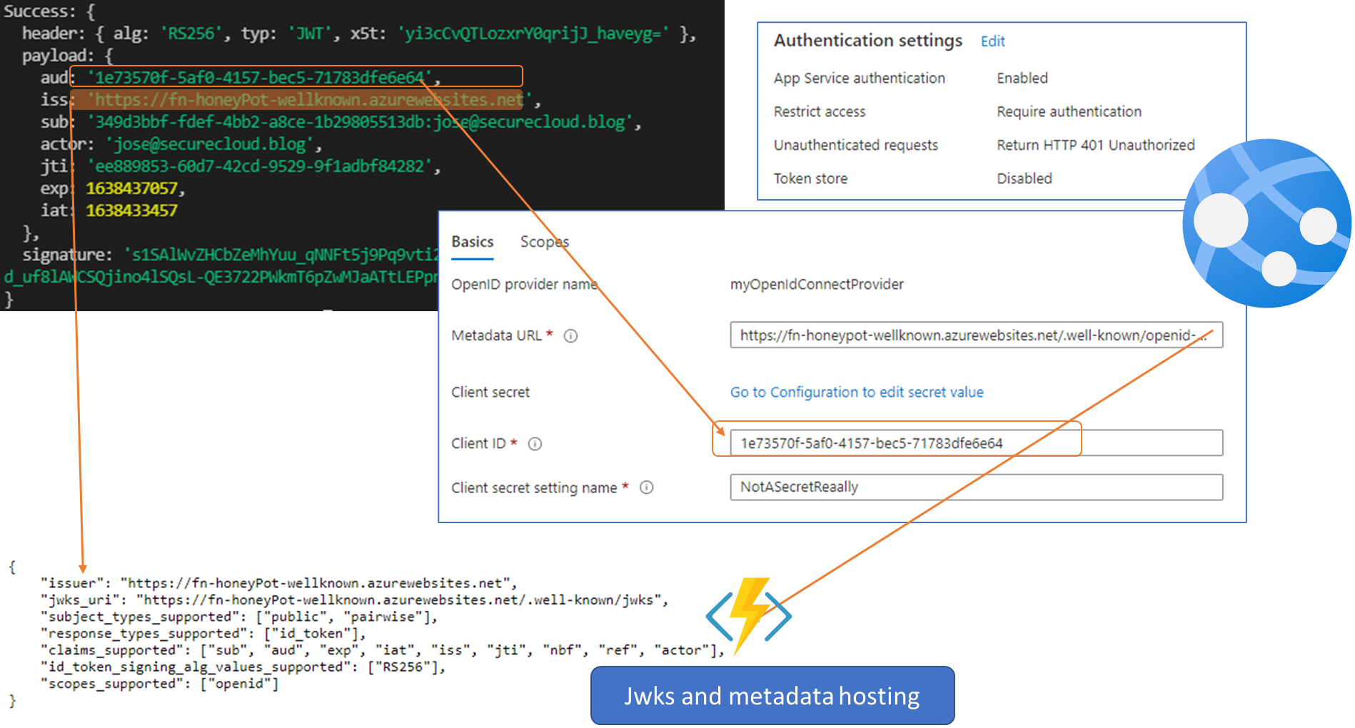Click the aud value in token payload
Image resolution: width=1355 pixels, height=728 pixels.
pyautogui.click(x=260, y=77)
